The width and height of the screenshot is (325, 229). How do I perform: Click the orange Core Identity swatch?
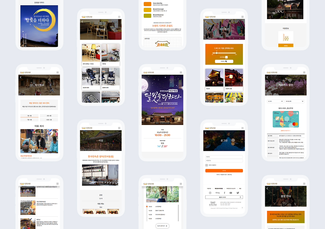[x=148, y=4]
